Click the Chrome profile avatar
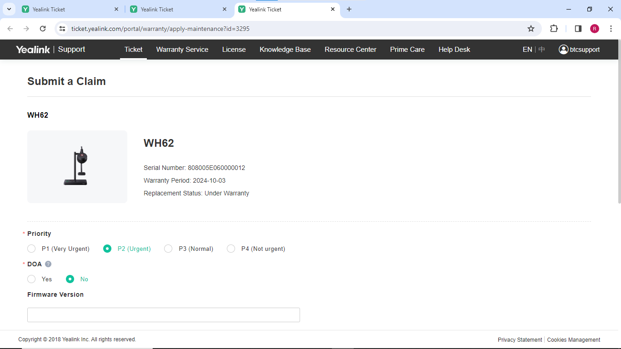The width and height of the screenshot is (621, 349). pos(594,29)
